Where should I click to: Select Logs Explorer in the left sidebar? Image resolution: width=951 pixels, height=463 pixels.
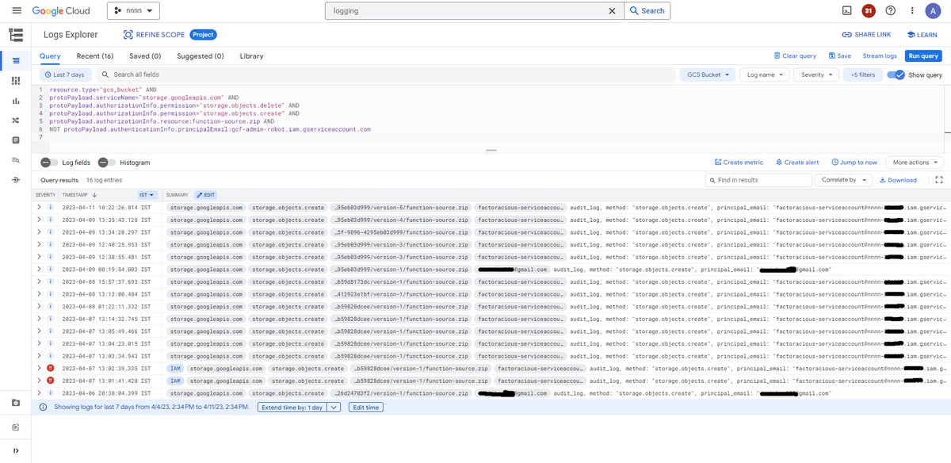(17, 59)
